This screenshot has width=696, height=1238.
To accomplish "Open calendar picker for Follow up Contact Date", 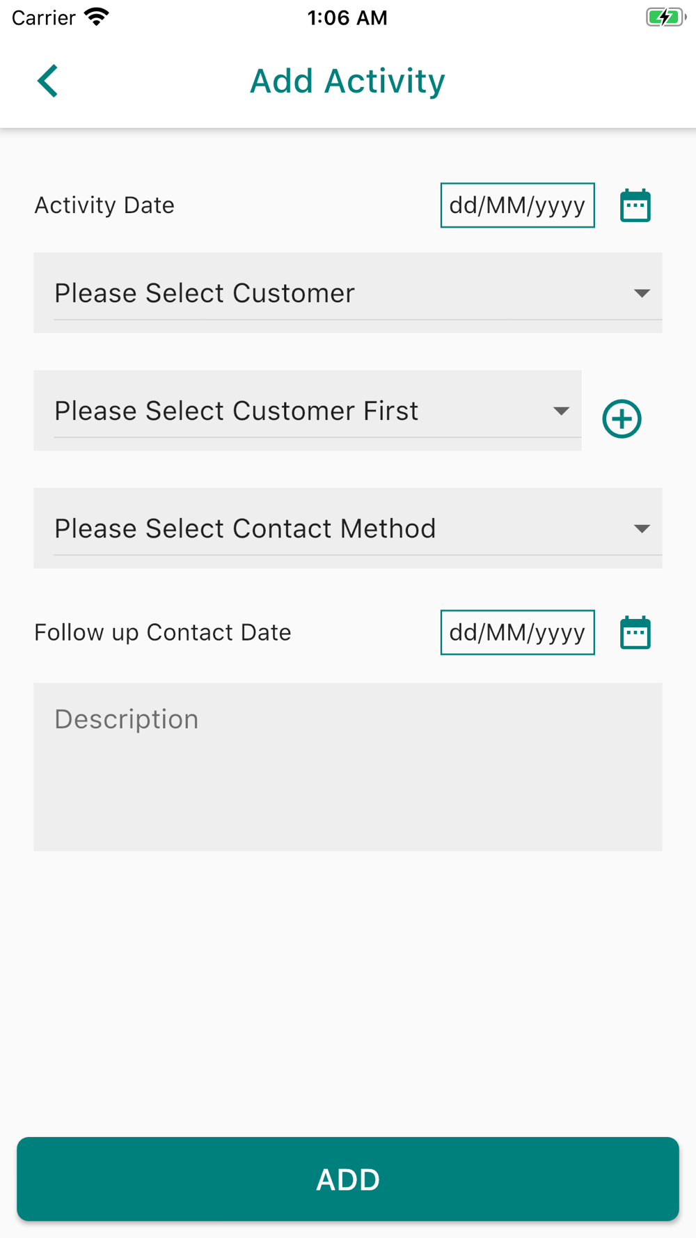I will pos(635,632).
